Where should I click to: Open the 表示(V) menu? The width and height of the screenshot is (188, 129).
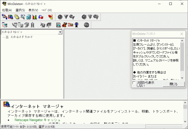33,10
